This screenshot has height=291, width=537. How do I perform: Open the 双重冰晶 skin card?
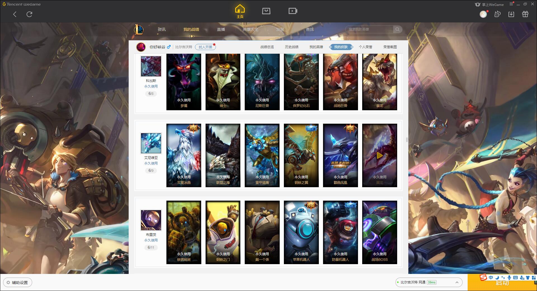tap(184, 155)
